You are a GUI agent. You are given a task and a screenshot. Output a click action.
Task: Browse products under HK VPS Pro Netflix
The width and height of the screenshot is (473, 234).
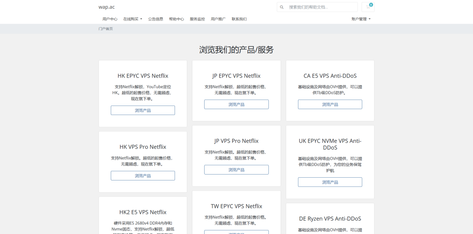(x=143, y=176)
